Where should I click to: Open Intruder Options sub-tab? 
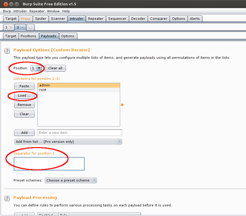click(x=68, y=36)
